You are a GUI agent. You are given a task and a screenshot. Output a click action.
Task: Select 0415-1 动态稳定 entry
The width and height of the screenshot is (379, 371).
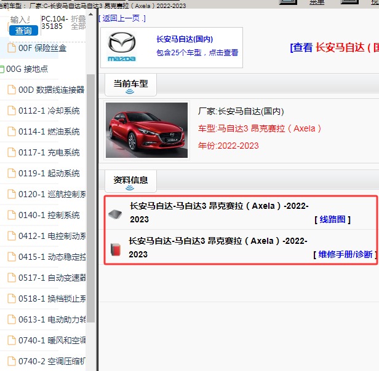pyautogui.click(x=52, y=257)
